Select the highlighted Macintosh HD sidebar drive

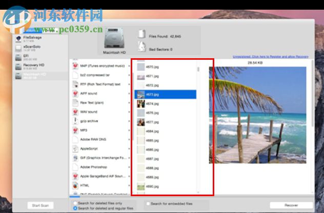(x=40, y=76)
